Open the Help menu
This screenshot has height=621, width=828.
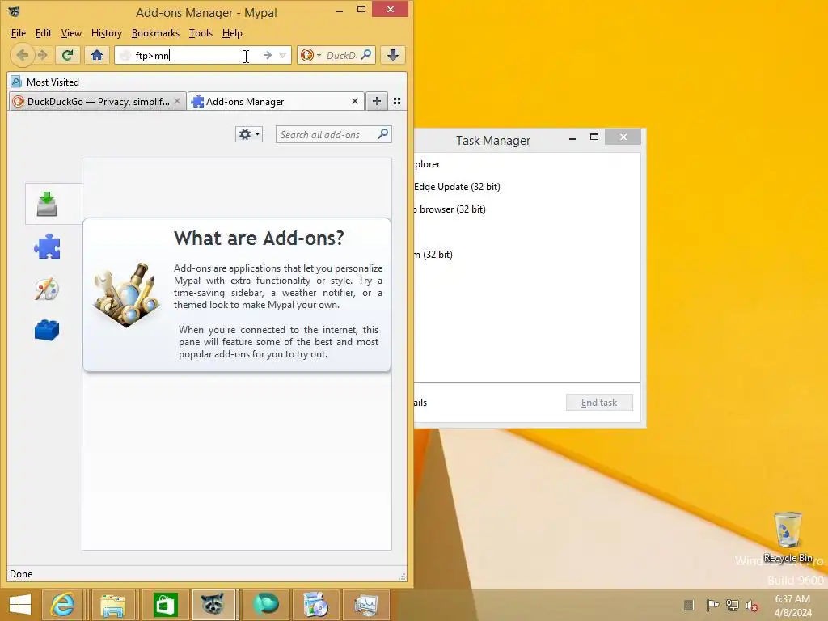click(232, 32)
